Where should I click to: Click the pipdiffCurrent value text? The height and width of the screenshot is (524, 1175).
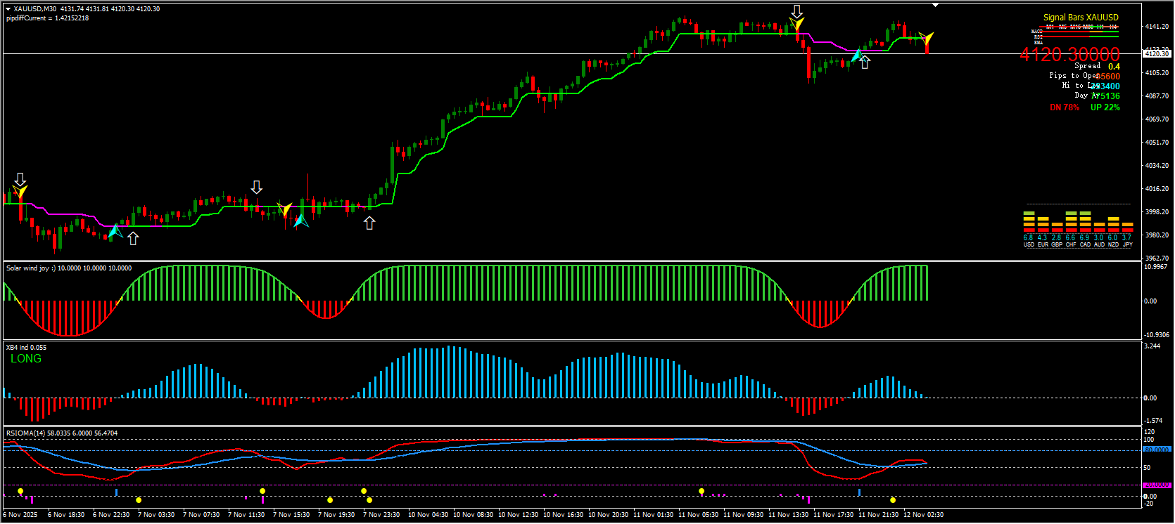tap(47, 18)
